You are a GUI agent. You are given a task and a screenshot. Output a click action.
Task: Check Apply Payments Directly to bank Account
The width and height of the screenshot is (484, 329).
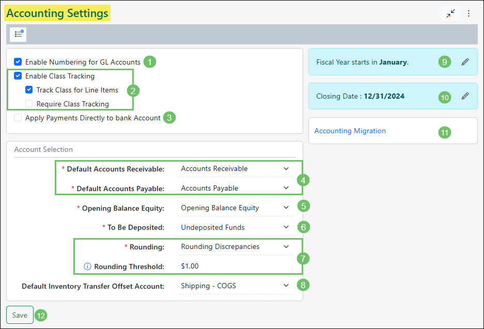18,118
